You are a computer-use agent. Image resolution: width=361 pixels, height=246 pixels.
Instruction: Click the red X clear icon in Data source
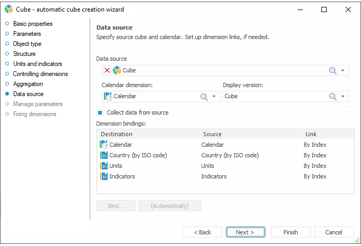point(107,70)
